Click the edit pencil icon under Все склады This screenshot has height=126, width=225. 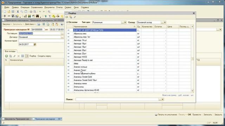(14, 56)
